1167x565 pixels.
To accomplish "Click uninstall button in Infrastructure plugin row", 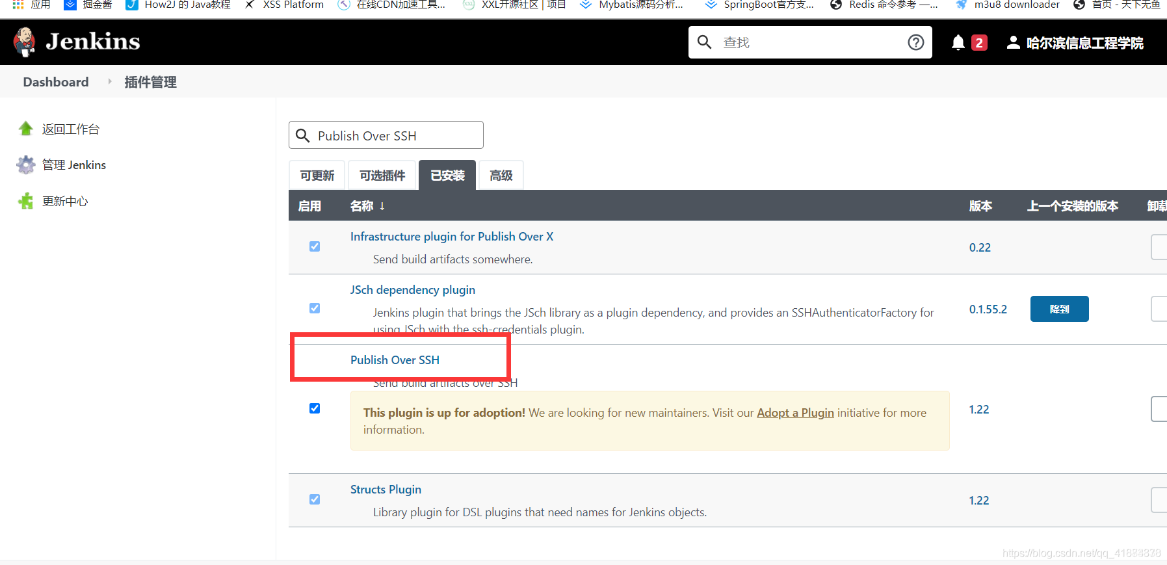I will coord(1159,247).
